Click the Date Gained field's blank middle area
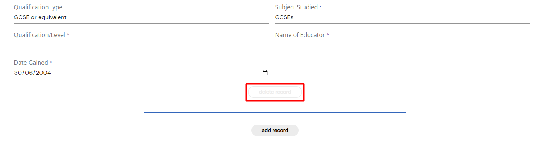 coord(156,73)
